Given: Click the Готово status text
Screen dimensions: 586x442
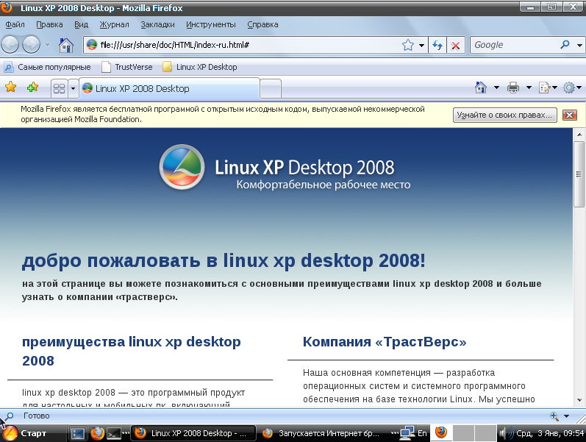Looking at the screenshot, I should [36, 416].
